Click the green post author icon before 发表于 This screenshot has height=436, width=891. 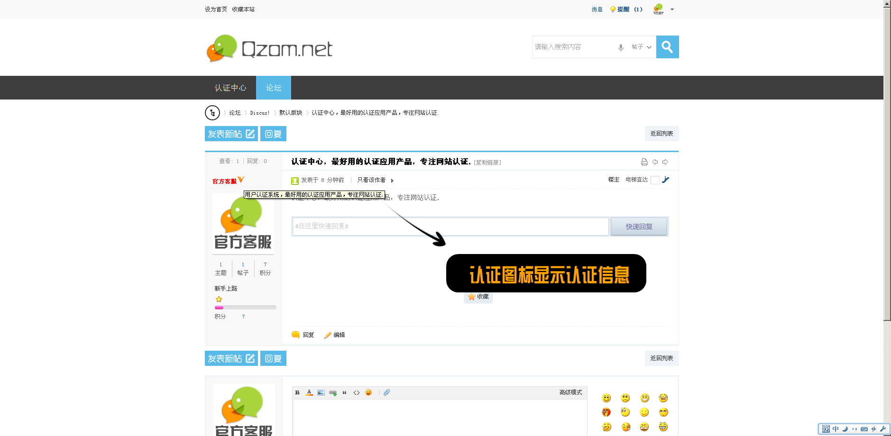295,181
